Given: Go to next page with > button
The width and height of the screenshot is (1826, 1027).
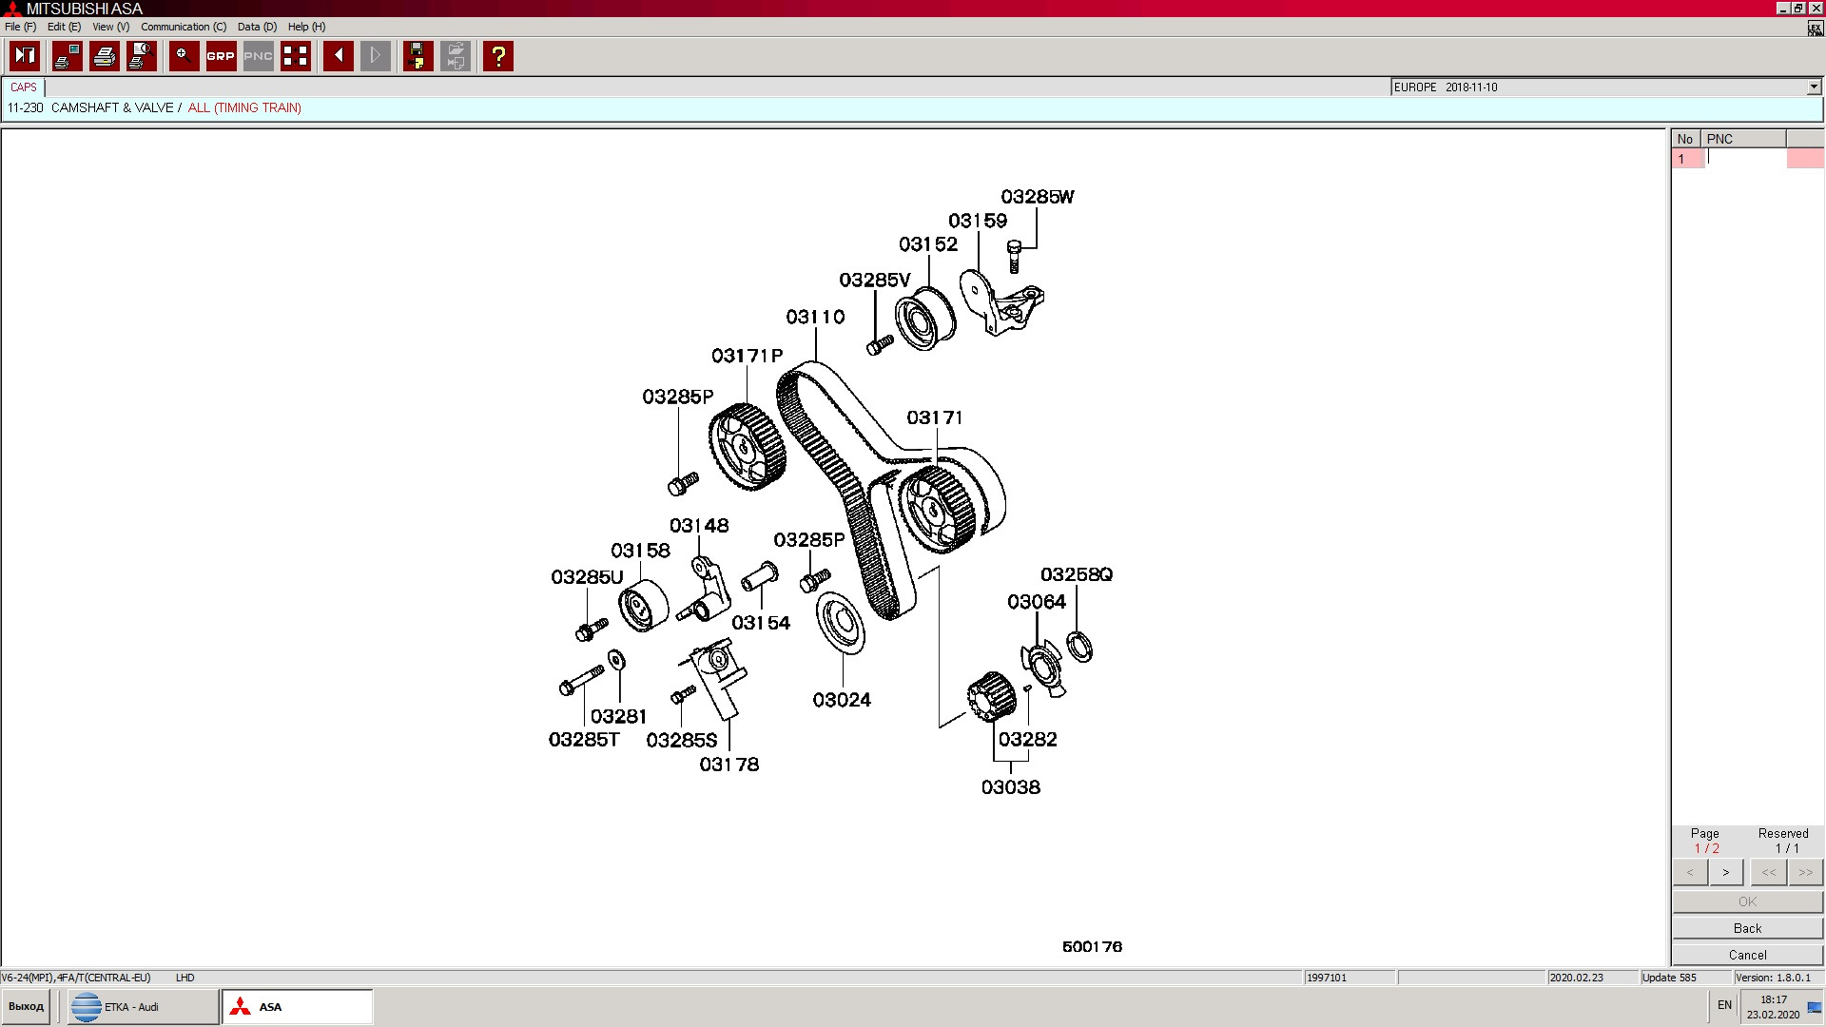Looking at the screenshot, I should pos(1725,872).
